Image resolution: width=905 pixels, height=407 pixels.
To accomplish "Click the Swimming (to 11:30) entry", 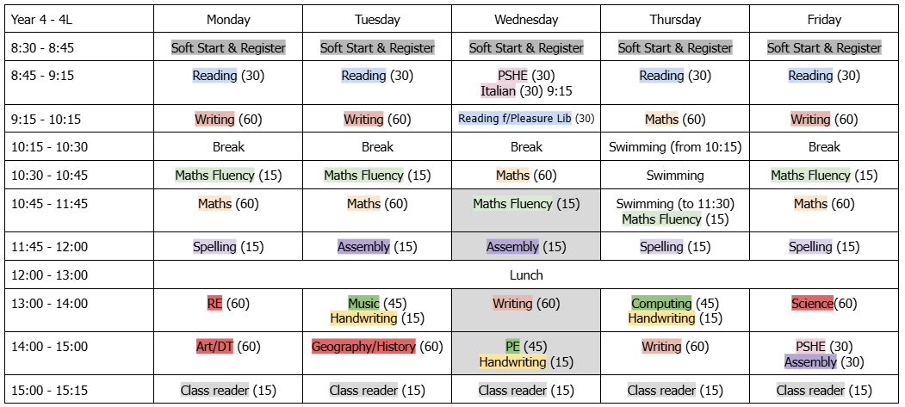I will pos(675,204).
